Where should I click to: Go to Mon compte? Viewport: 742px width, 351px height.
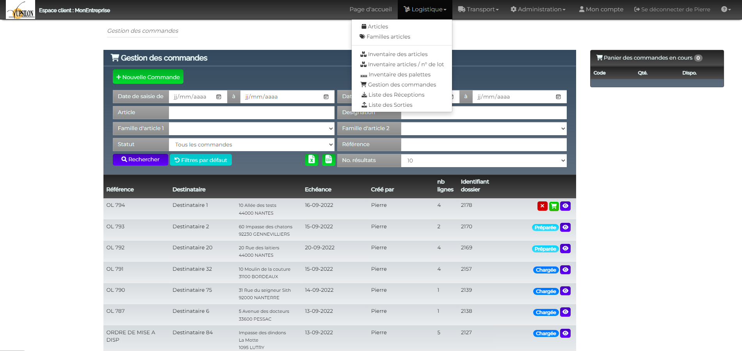click(x=601, y=9)
